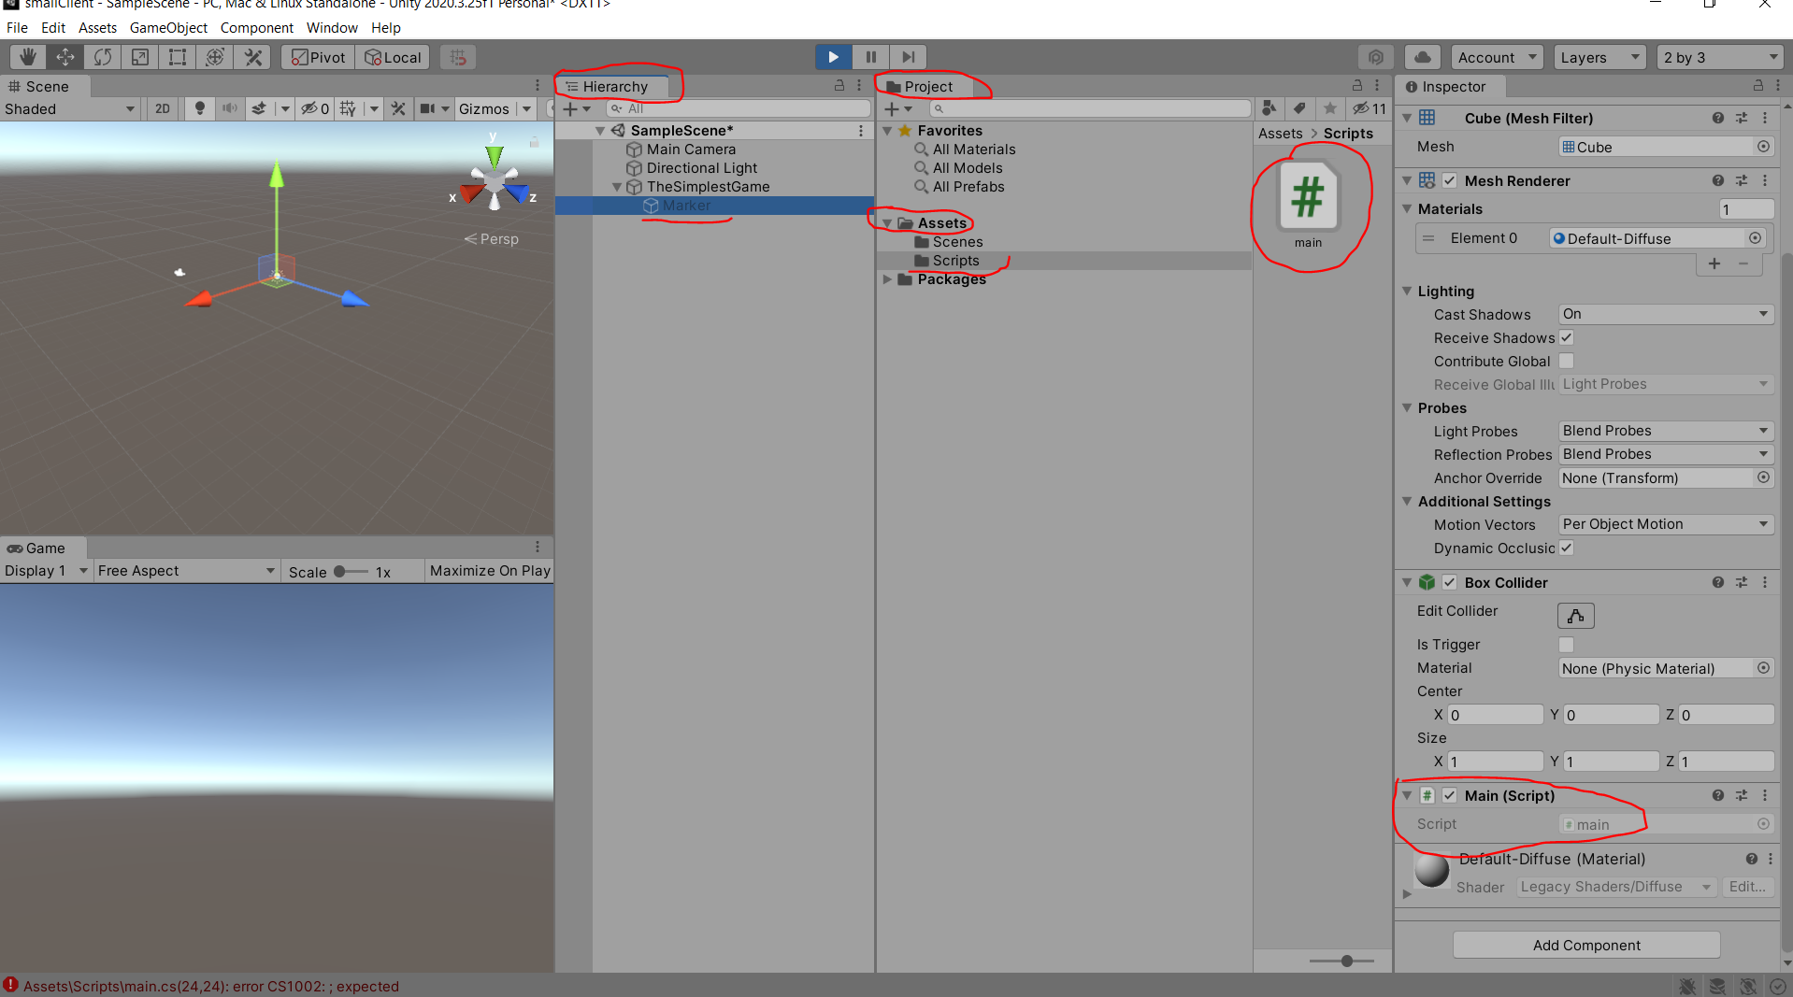Select the Move tool
1793x997 pixels.
(65, 57)
